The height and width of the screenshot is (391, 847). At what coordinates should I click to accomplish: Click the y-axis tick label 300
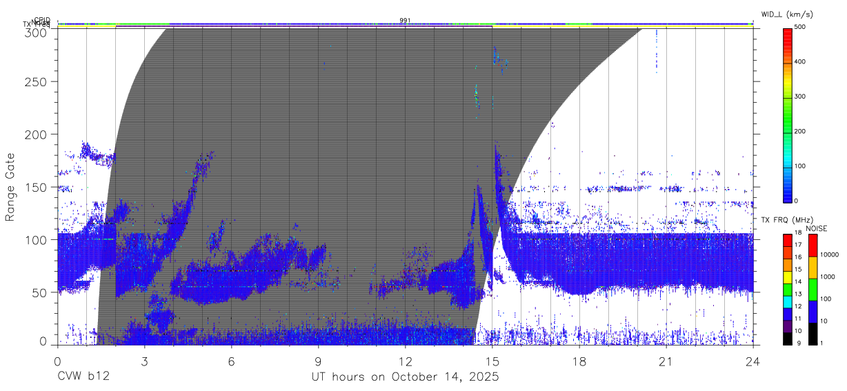[x=37, y=32]
